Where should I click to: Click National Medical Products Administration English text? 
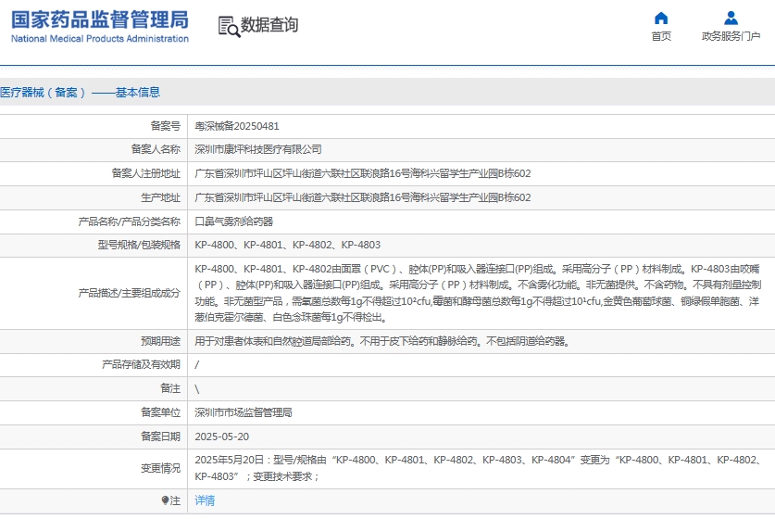tap(100, 39)
